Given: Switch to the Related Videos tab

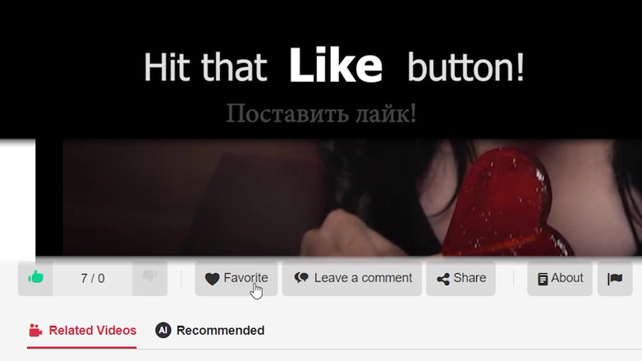Looking at the screenshot, I should click(x=82, y=331).
